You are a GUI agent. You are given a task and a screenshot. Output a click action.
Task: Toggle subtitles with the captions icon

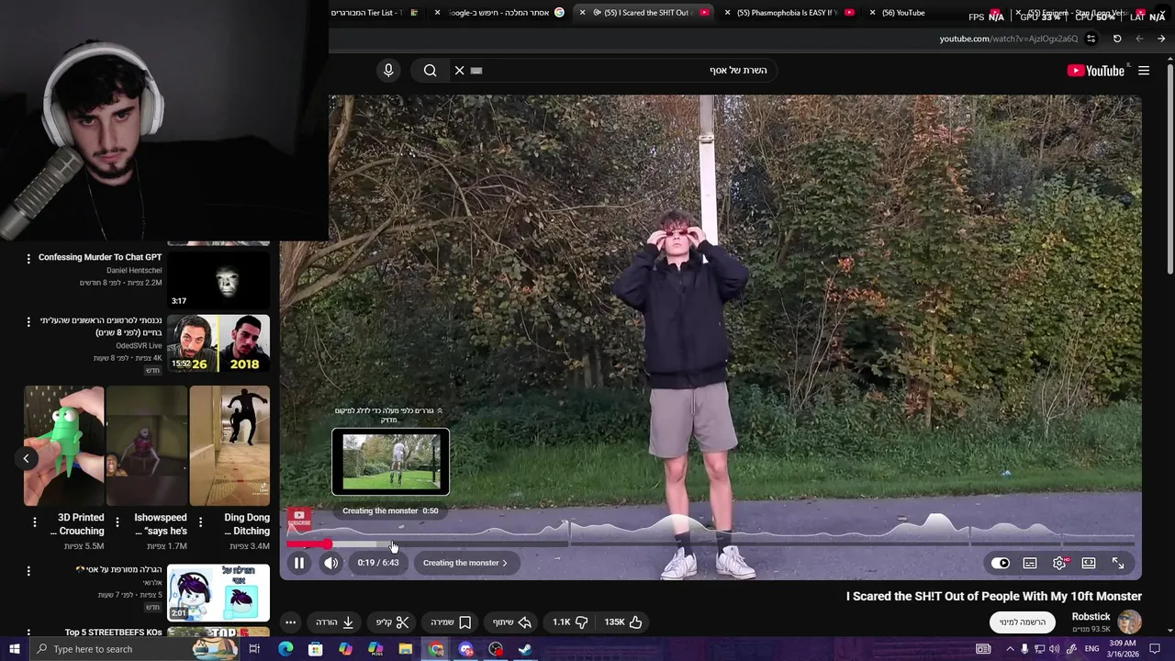click(x=1030, y=563)
